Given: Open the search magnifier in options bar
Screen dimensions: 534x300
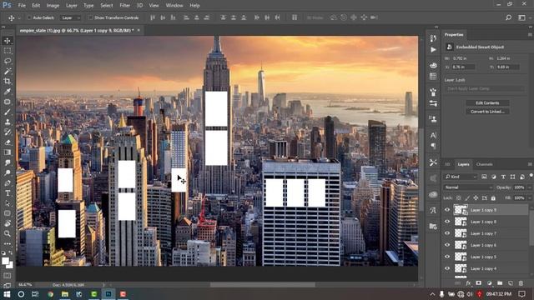Looking at the screenshot, I should click(508, 17).
